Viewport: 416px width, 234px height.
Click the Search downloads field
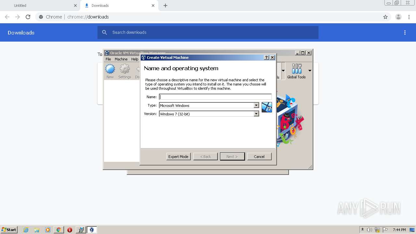[x=208, y=32]
